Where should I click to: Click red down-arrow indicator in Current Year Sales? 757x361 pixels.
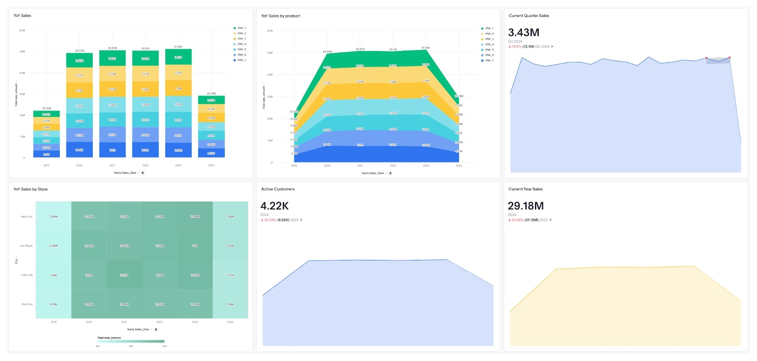point(510,220)
